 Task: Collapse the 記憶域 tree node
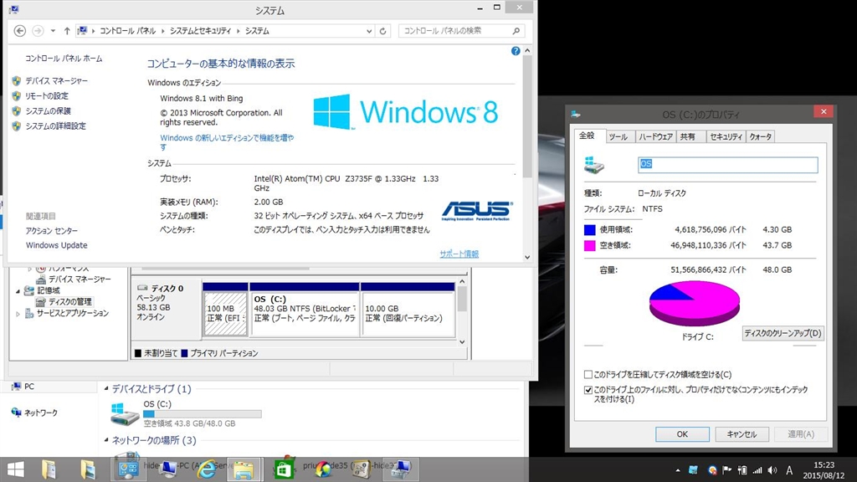tap(18, 291)
